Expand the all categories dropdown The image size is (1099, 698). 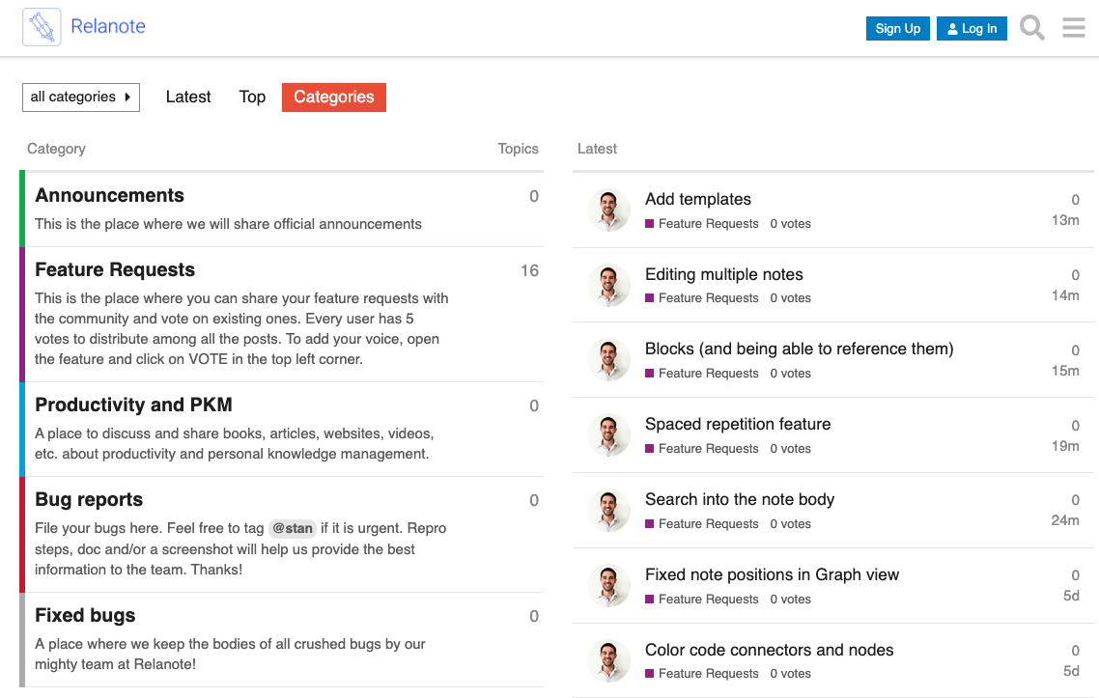point(80,98)
